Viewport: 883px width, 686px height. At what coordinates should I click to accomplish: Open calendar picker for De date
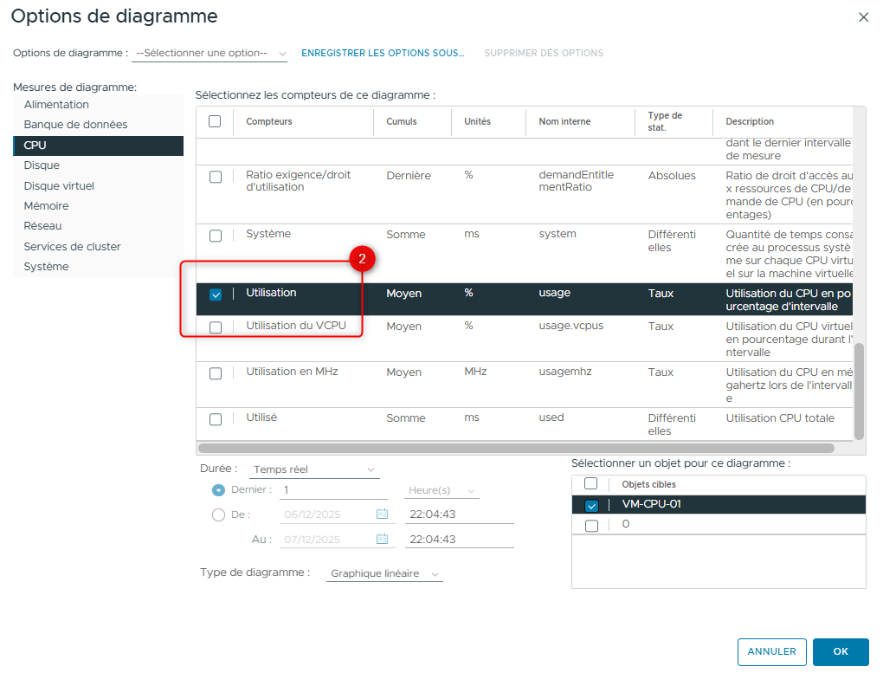(382, 514)
